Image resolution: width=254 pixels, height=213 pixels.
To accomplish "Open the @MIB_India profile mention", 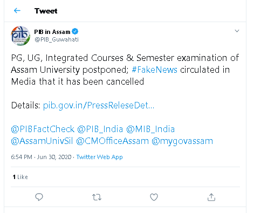I will (x=150, y=129).
